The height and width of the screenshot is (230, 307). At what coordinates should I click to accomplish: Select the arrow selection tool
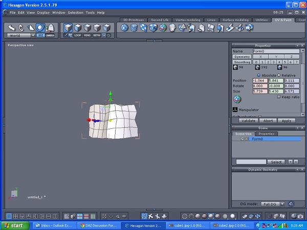pyautogui.click(x=12, y=28)
